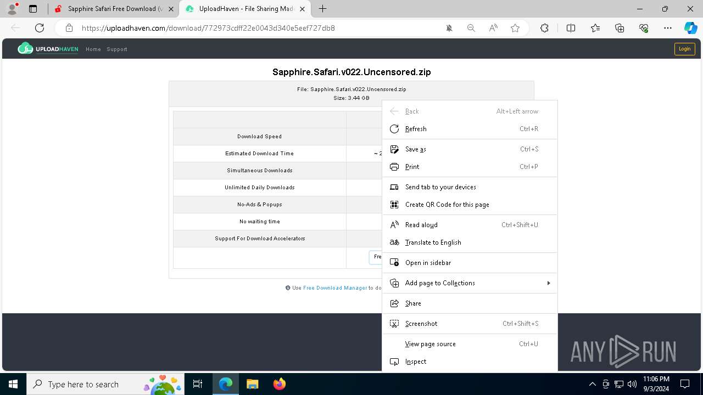703x395 pixels.
Task: Choose Save as from the context menu
Action: 470,149
